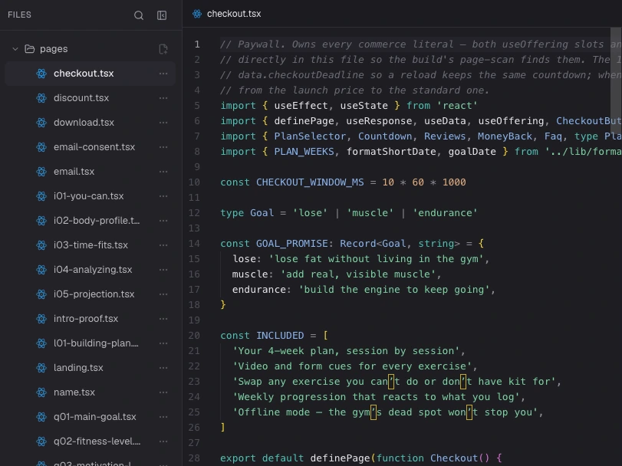Open i03-time-fits.tsx file
The width and height of the screenshot is (622, 466).
tap(91, 245)
